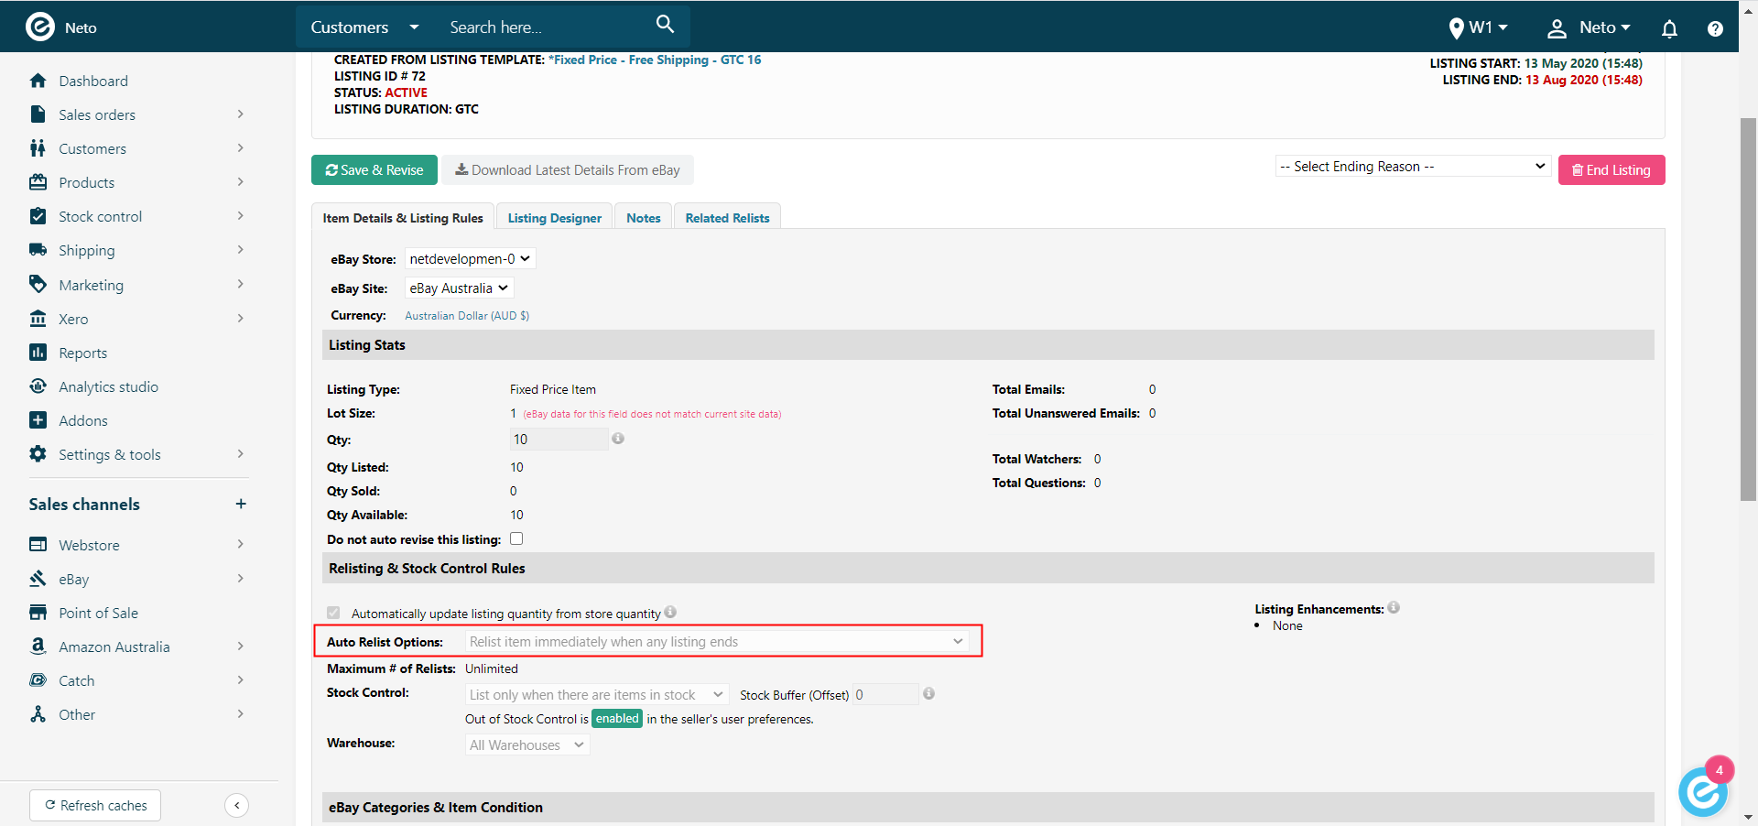Click the Shipping truck icon
The image size is (1758, 826).
click(x=38, y=250)
